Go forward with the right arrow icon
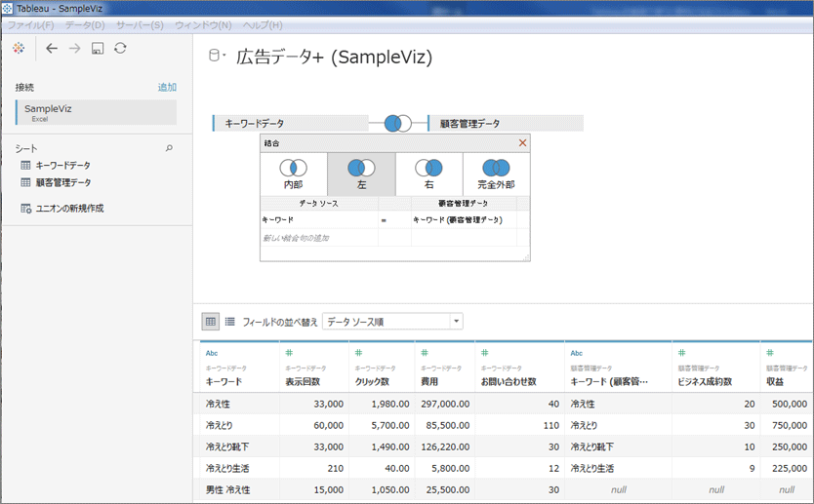The image size is (814, 504). pyautogui.click(x=75, y=48)
